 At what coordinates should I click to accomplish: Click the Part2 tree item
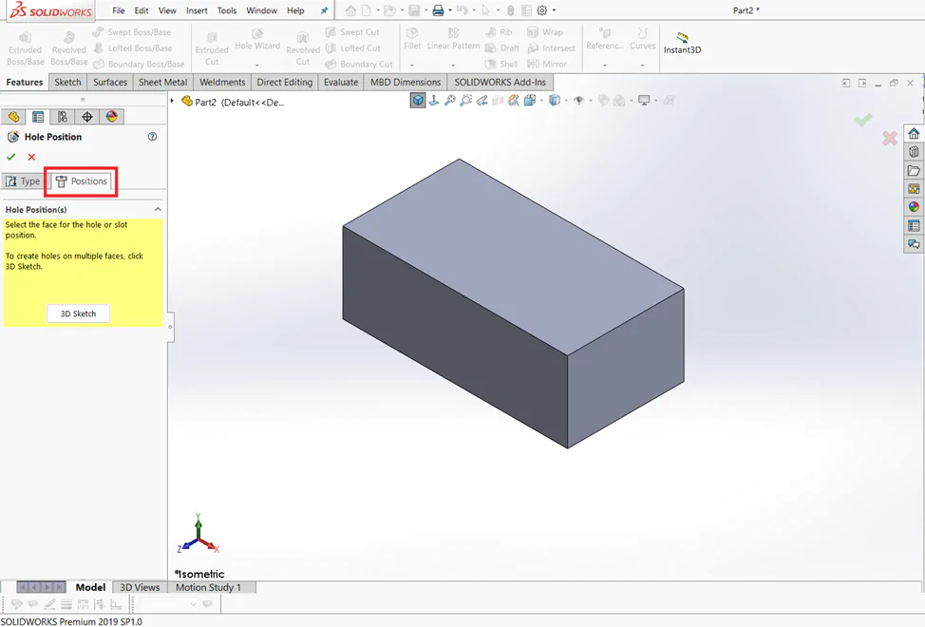pyautogui.click(x=233, y=102)
